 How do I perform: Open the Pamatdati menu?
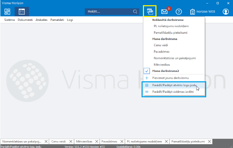pyautogui.click(x=57, y=20)
